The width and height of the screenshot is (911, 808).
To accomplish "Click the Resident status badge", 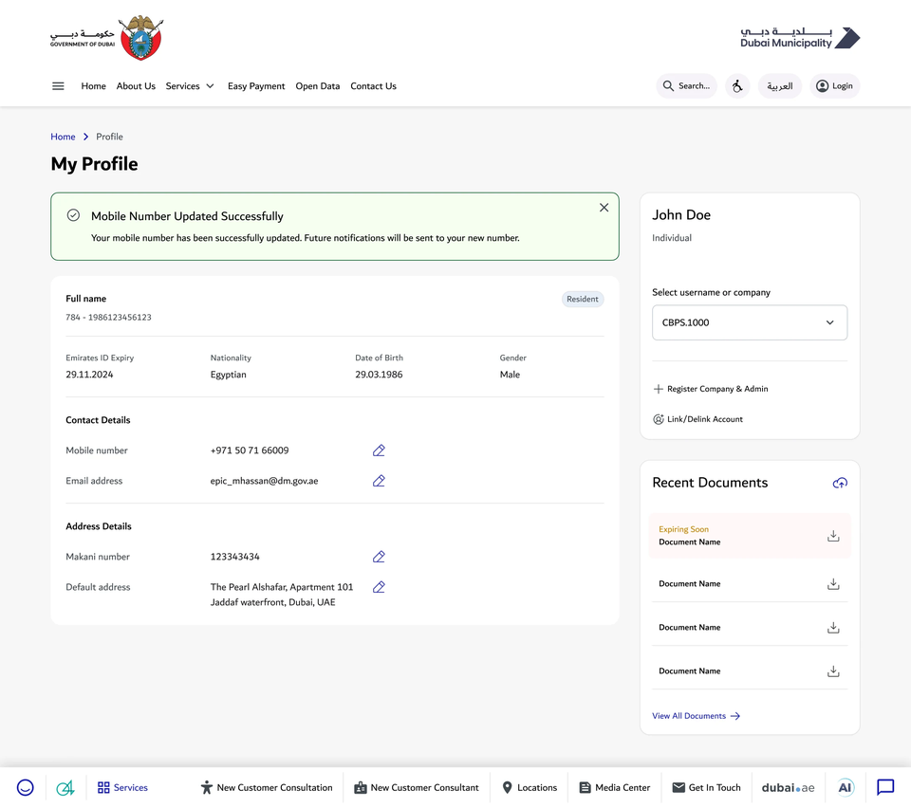I will pyautogui.click(x=582, y=299).
